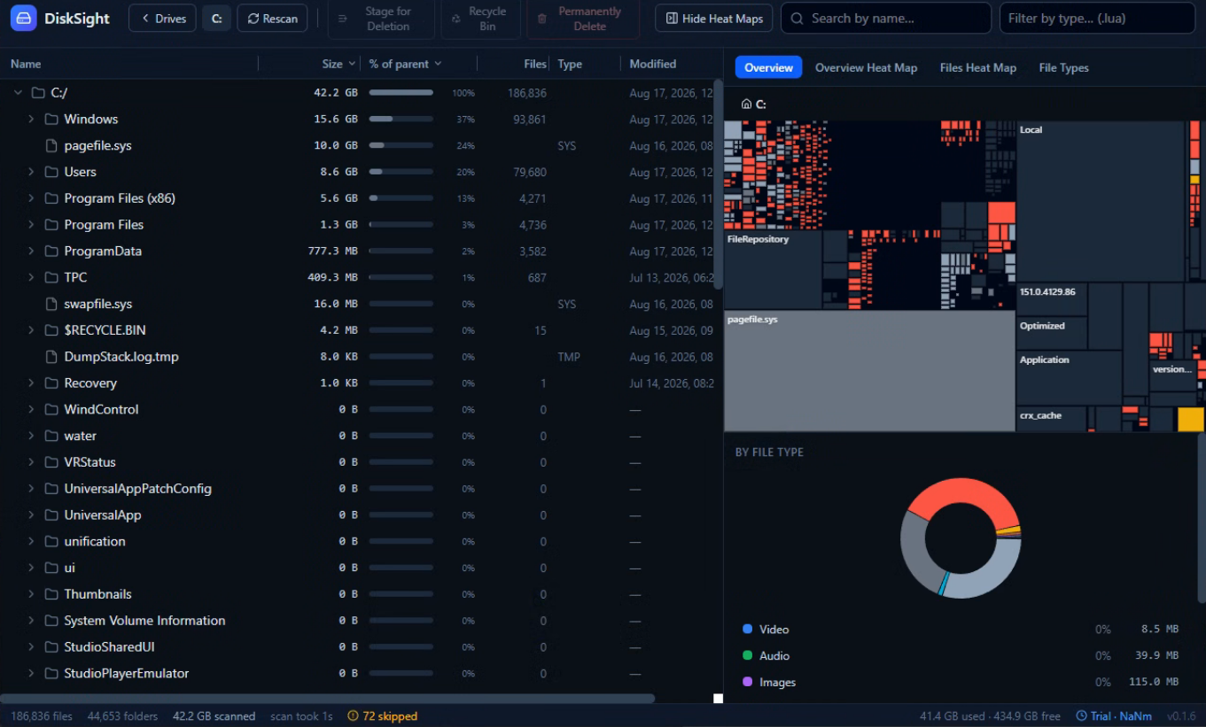Click the Local block in treemap

pos(1101,202)
